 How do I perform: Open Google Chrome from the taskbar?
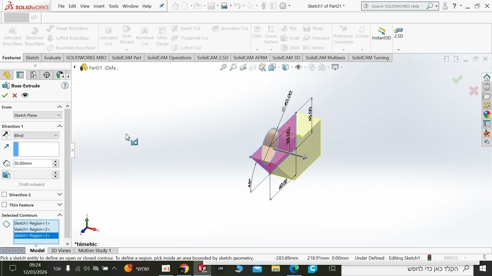(x=184, y=268)
